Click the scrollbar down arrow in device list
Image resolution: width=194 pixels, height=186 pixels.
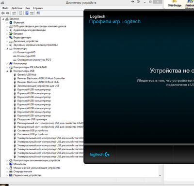coord(160,175)
